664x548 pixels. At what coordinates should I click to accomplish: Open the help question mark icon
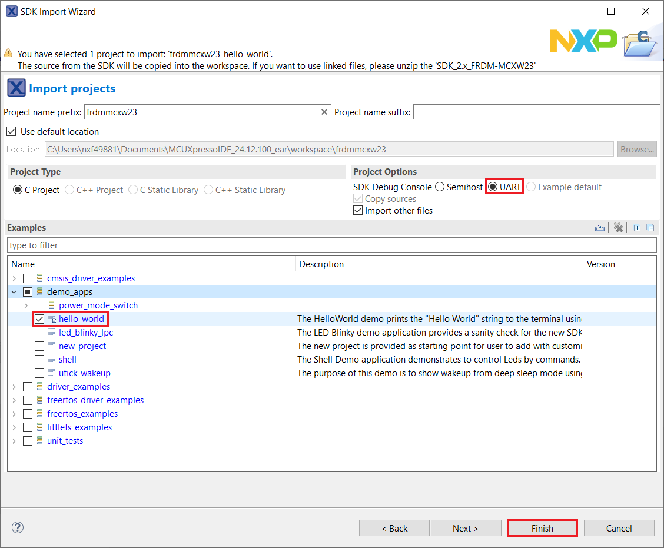[x=17, y=527]
